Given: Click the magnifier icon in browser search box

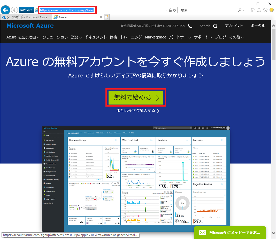Looking at the screenshot, I should tap(240, 10).
